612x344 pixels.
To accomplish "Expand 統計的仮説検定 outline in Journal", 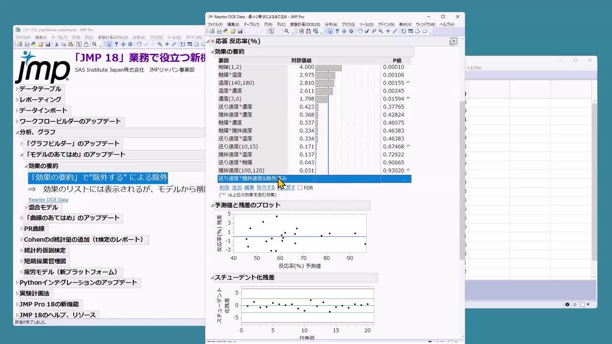I will click(x=22, y=250).
